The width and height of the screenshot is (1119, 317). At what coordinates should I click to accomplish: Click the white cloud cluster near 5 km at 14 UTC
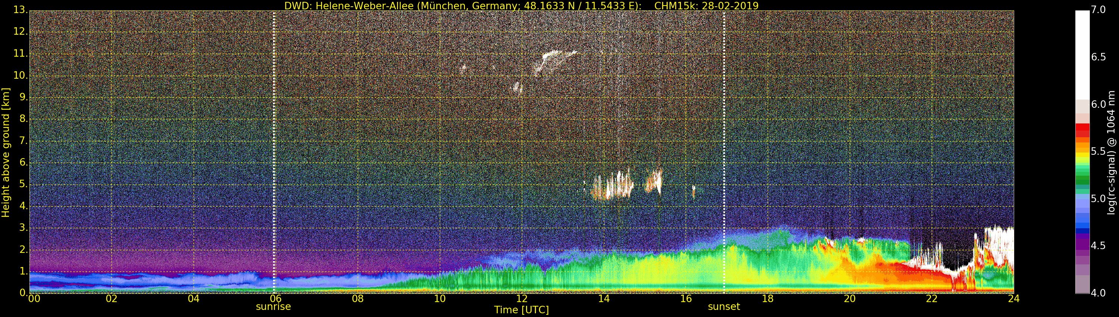tap(612, 186)
